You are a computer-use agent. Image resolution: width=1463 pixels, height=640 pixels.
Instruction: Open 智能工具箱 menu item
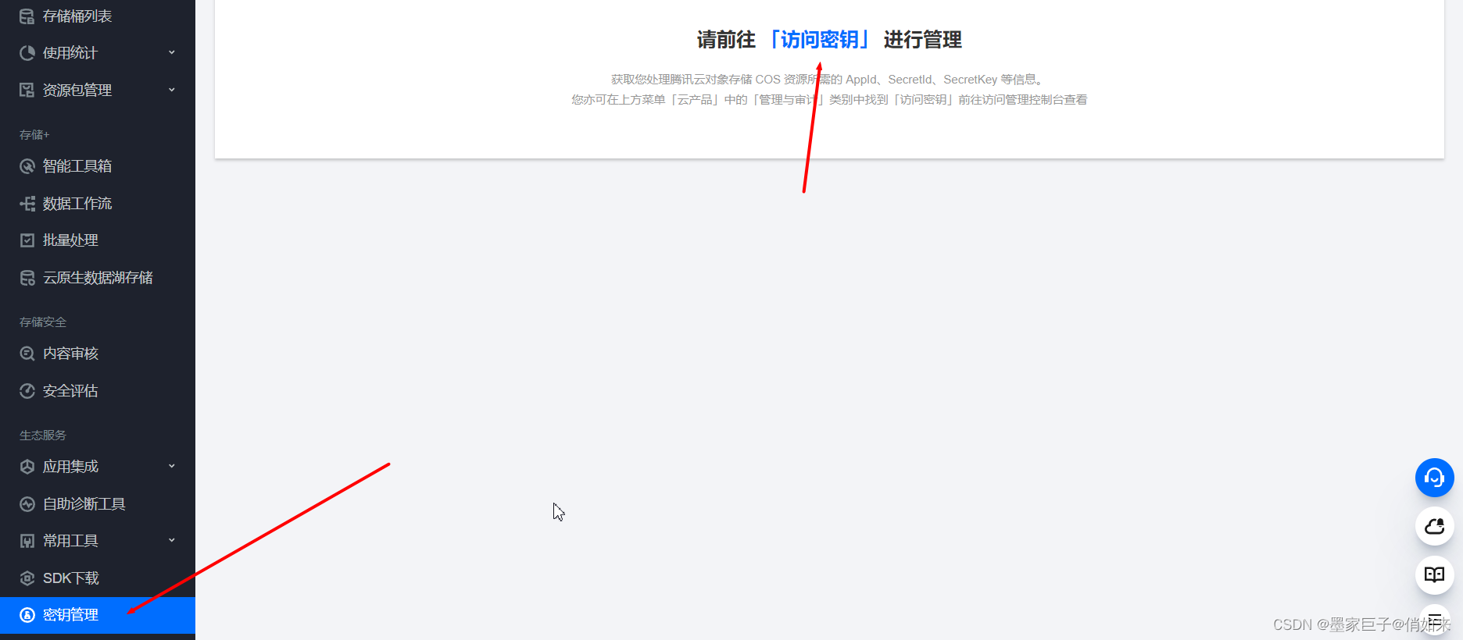98,166
